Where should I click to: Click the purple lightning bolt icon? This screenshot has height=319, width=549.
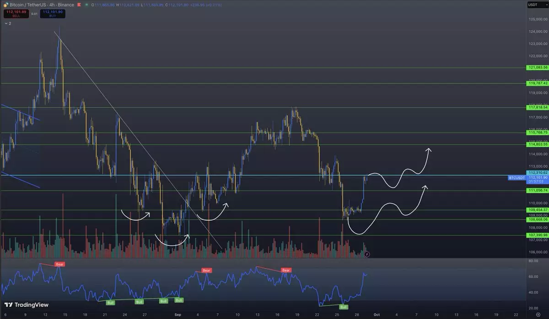pos(366,254)
